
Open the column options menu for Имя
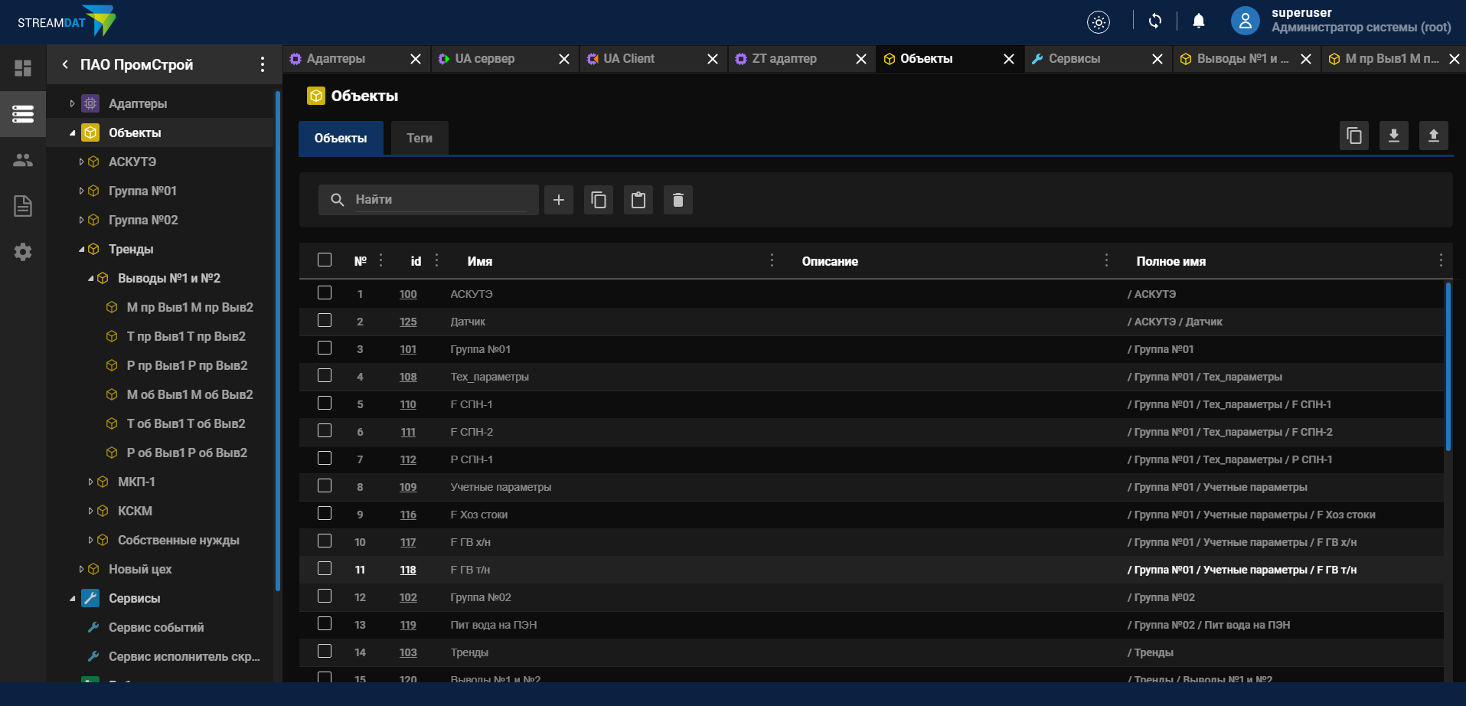772,260
